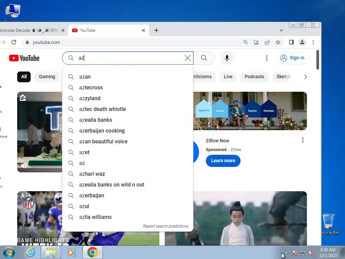Choose suggestion azan beautiful voice
This screenshot has width=345, height=259.
[128, 141]
